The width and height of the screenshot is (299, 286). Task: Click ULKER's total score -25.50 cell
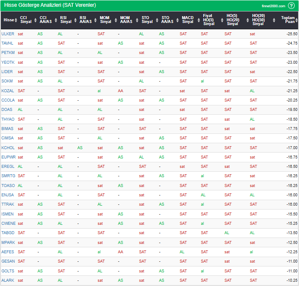coord(291,34)
